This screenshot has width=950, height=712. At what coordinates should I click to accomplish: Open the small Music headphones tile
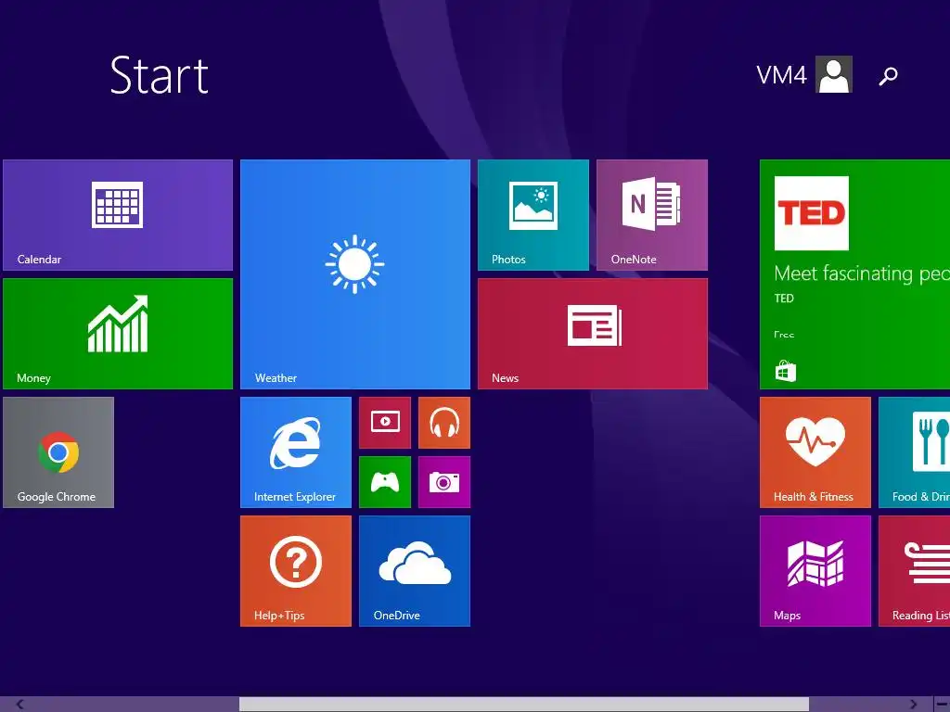444,423
